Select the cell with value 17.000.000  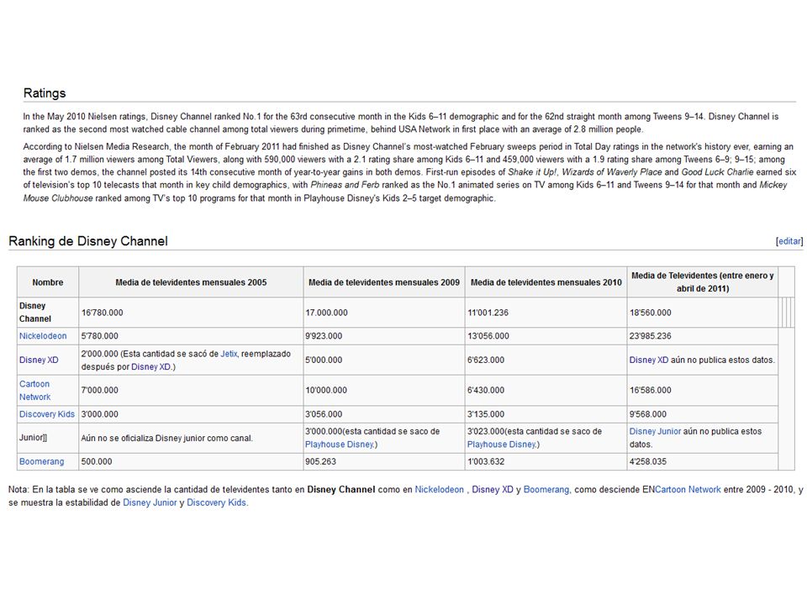pos(384,313)
